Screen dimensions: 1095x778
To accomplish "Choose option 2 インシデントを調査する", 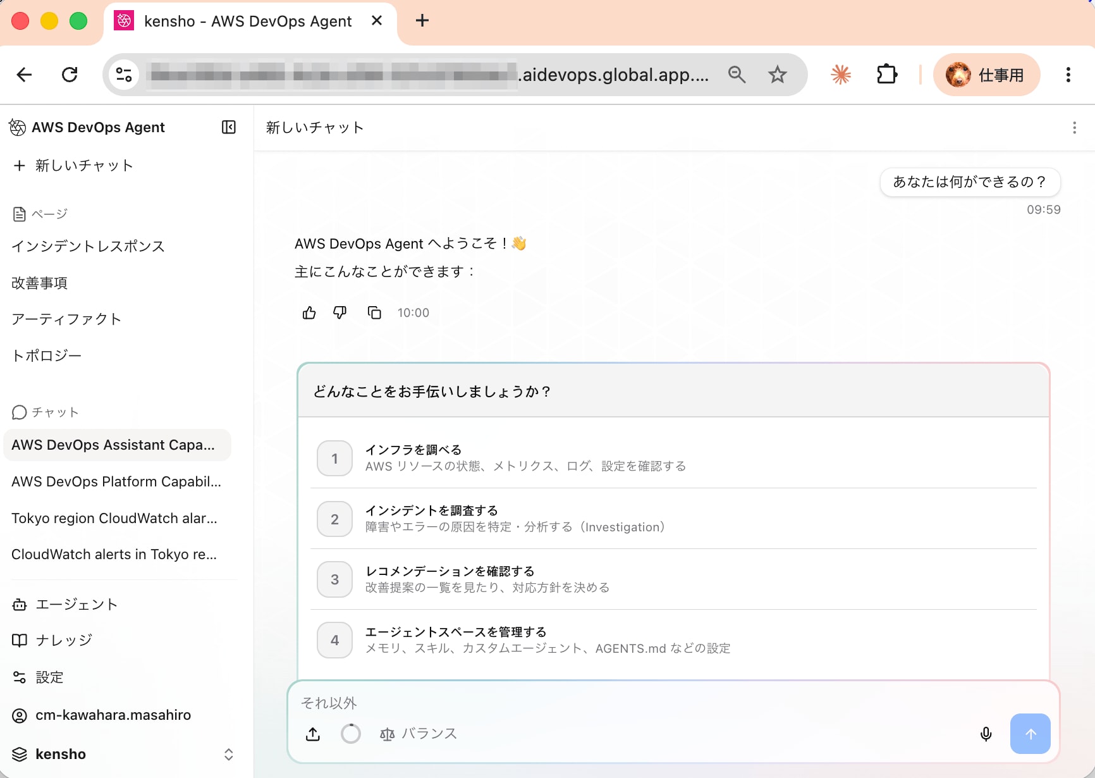I will click(673, 519).
